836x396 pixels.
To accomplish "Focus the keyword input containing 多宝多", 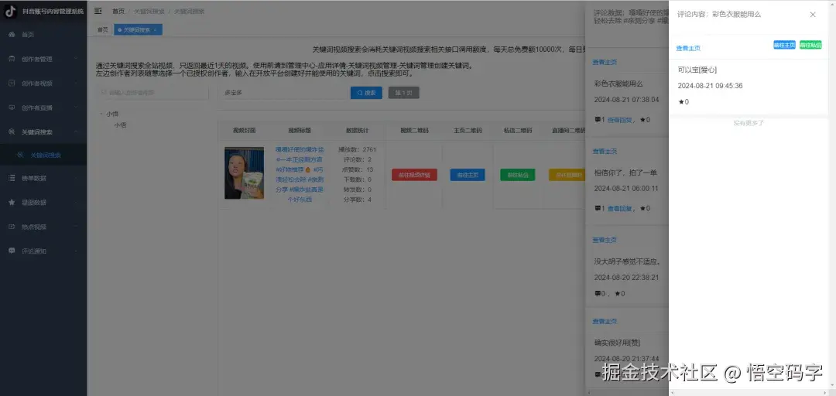I will point(282,93).
